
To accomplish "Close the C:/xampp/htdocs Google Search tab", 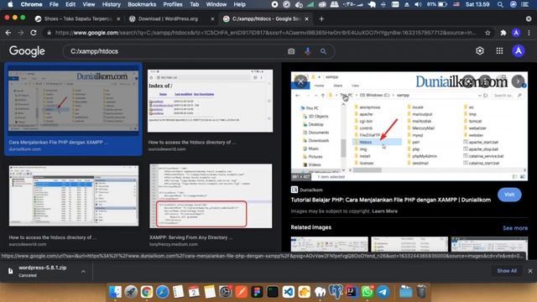I will click(307, 18).
